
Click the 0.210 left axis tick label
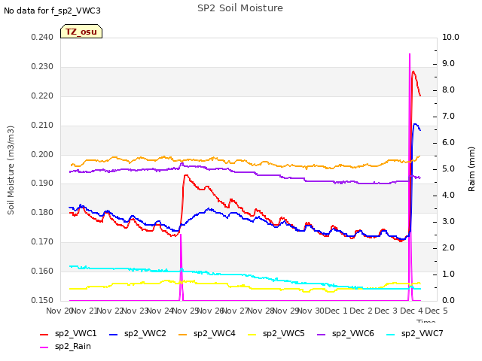pos(42,126)
